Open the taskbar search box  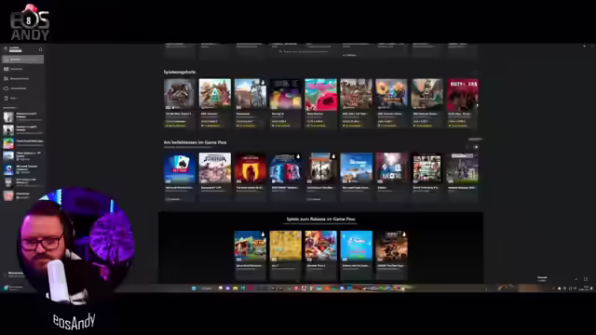pyautogui.click(x=207, y=288)
